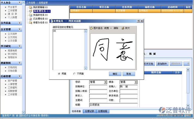Open 工资福利 in sidebar
This screenshot has width=194, height=119.
click(12, 88)
